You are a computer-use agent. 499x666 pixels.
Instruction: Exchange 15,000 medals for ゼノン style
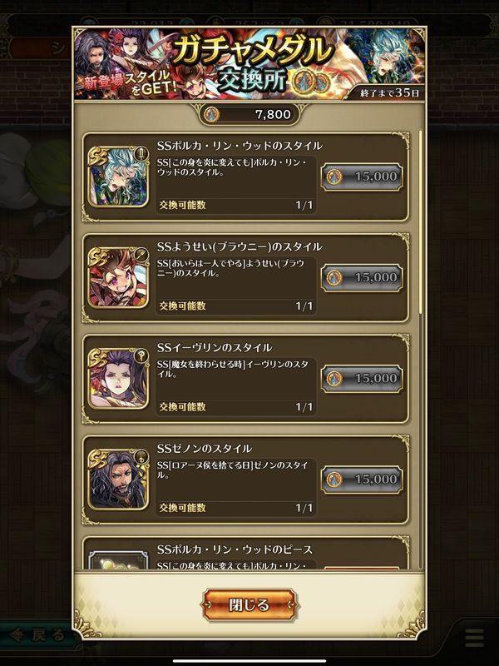(x=362, y=480)
